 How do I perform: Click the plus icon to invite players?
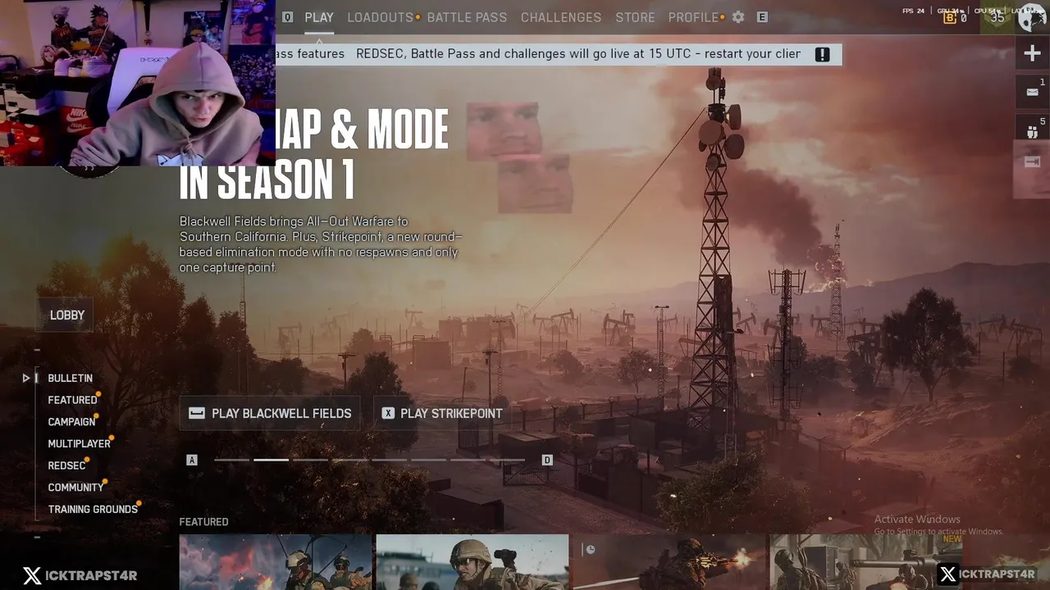1032,54
